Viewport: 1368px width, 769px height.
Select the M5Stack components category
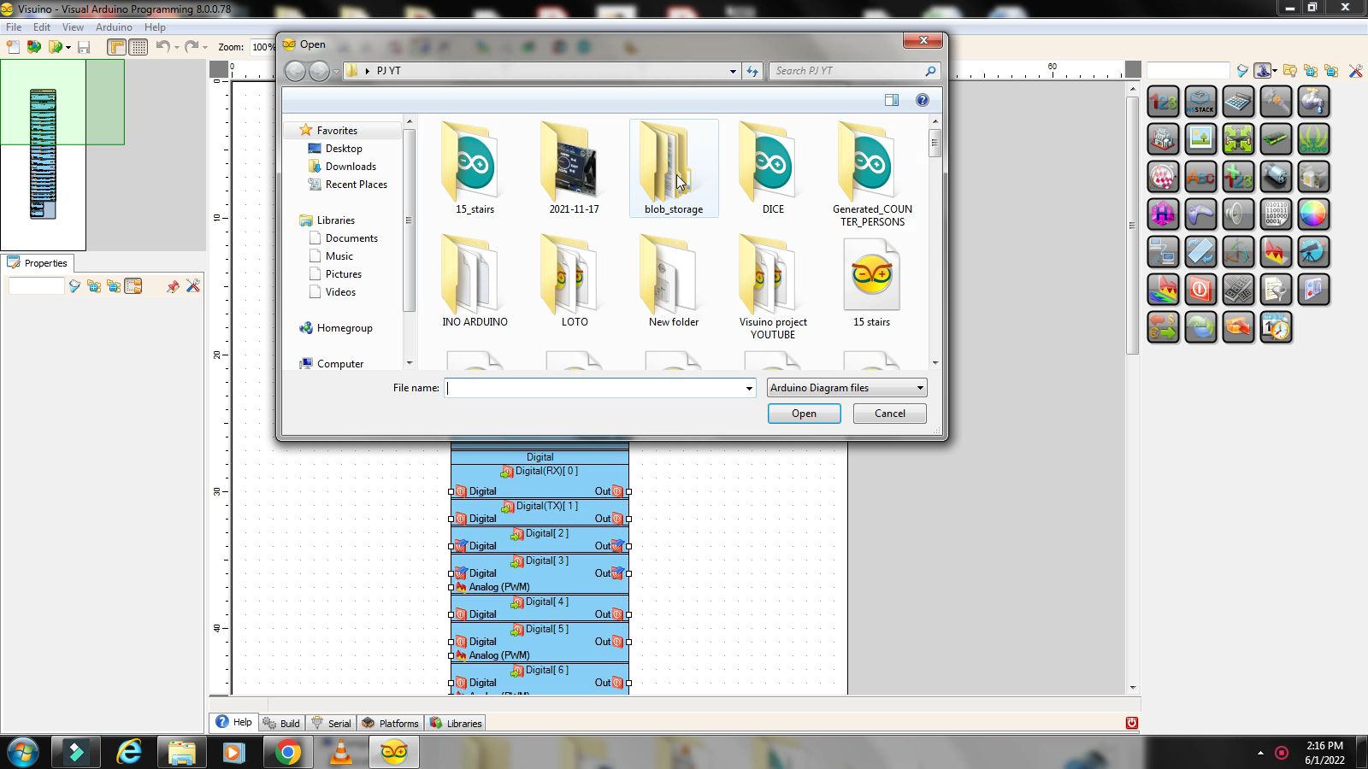1200,102
